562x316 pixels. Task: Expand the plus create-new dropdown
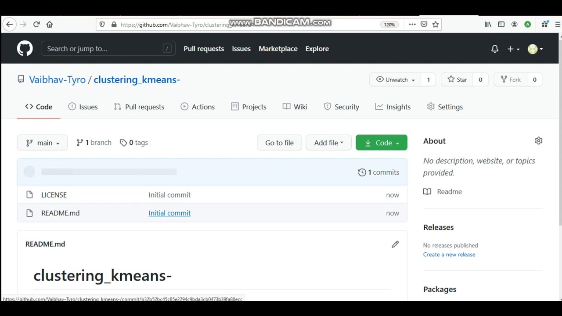(x=513, y=49)
